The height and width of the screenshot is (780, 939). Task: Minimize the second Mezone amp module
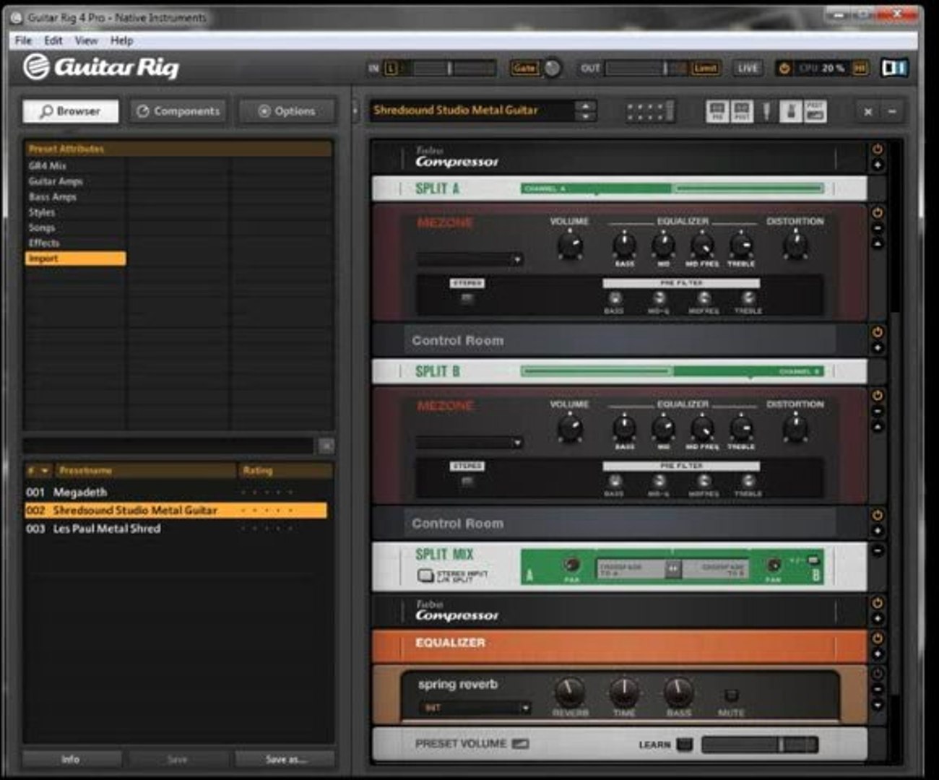click(x=878, y=411)
